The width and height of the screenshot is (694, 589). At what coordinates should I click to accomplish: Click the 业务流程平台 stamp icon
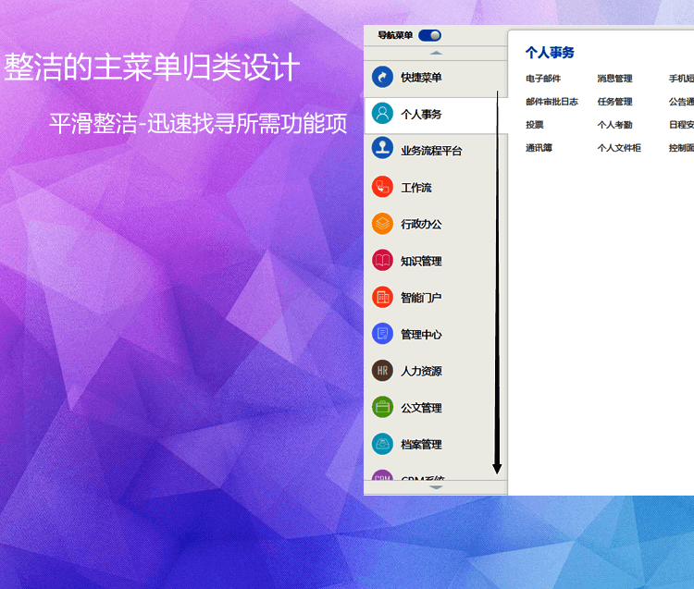click(x=382, y=149)
